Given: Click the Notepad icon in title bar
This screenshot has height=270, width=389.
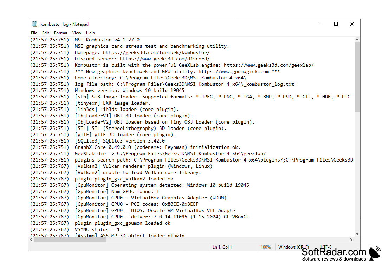Looking at the screenshot, I should 34,24.
